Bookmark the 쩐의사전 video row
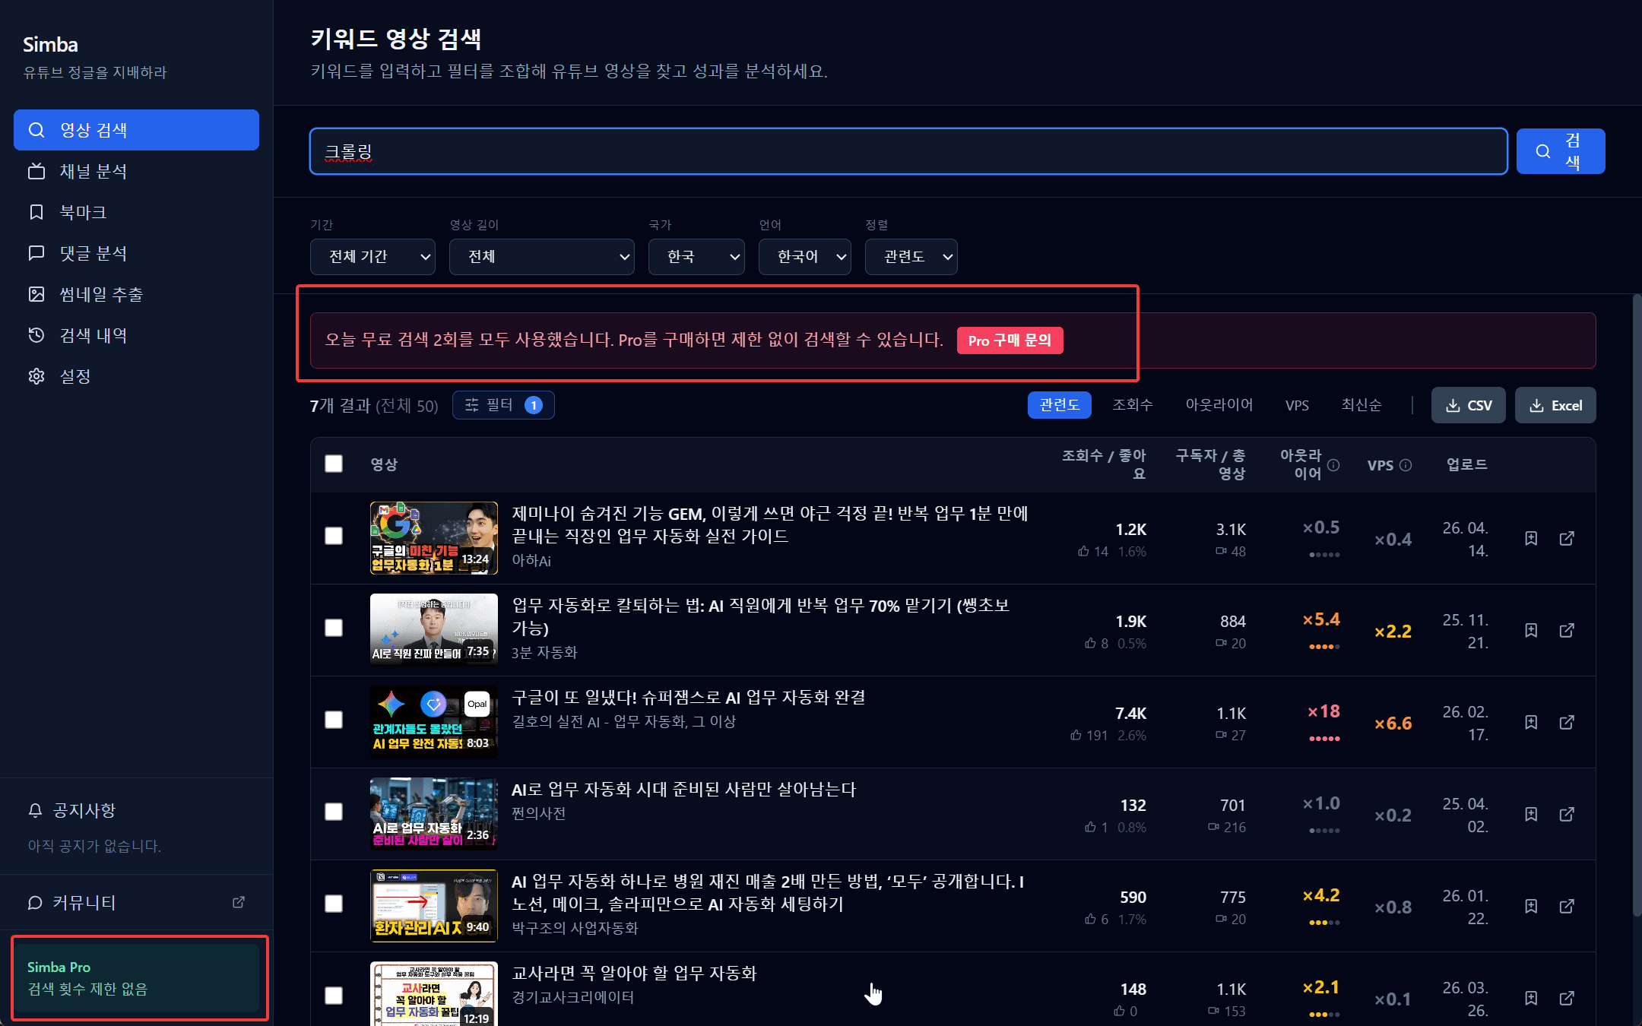Viewport: 1642px width, 1026px height. click(x=1531, y=814)
